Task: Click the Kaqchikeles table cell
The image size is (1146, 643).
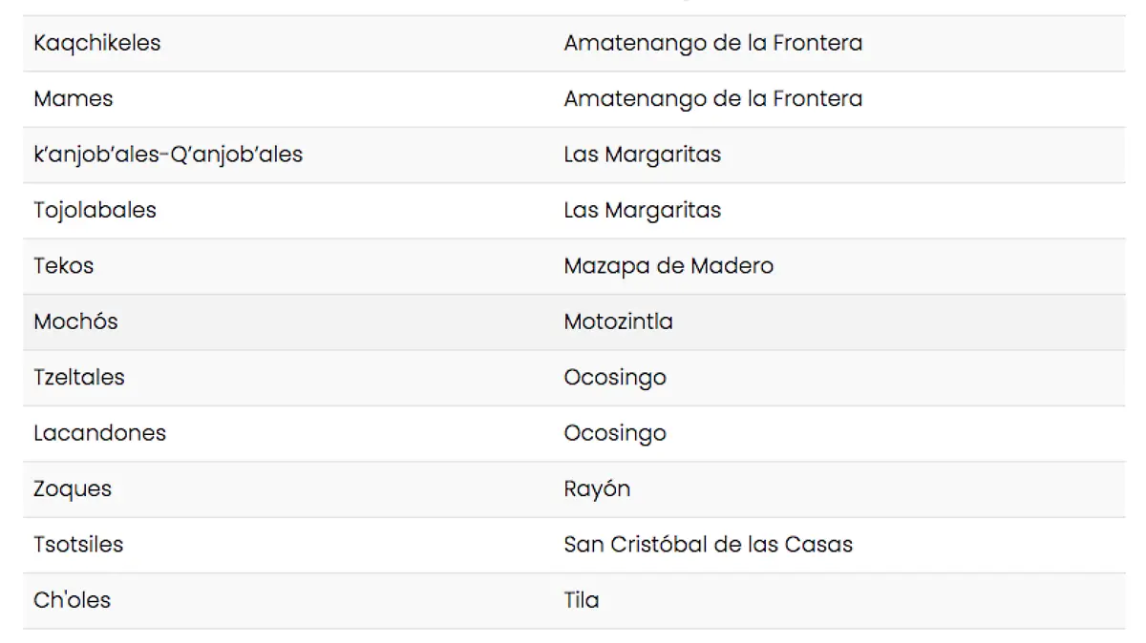Action: pyautogui.click(x=97, y=43)
